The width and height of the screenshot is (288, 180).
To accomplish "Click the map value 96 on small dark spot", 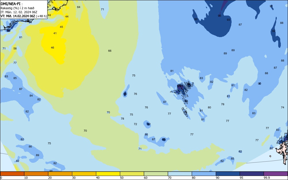I will 125,94.
